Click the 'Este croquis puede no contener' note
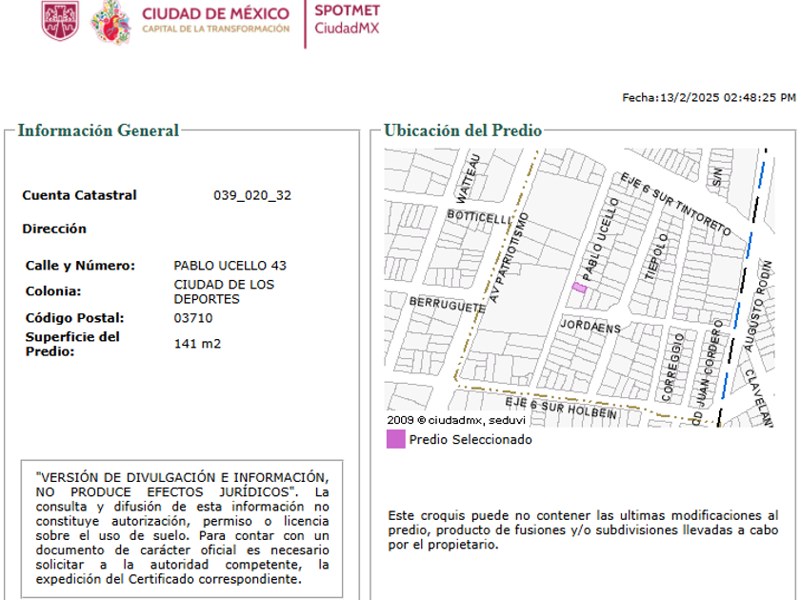800x600 pixels. pyautogui.click(x=583, y=530)
